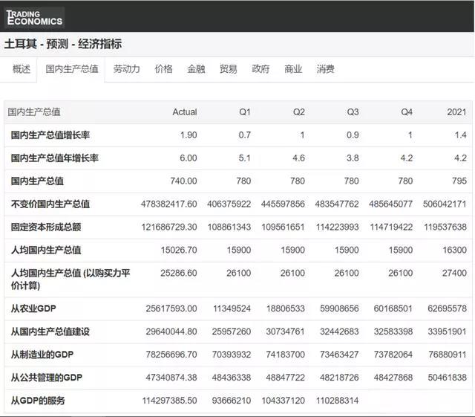The width and height of the screenshot is (475, 417).
Task: Click the Q1 value 93666210
Action: point(232,401)
